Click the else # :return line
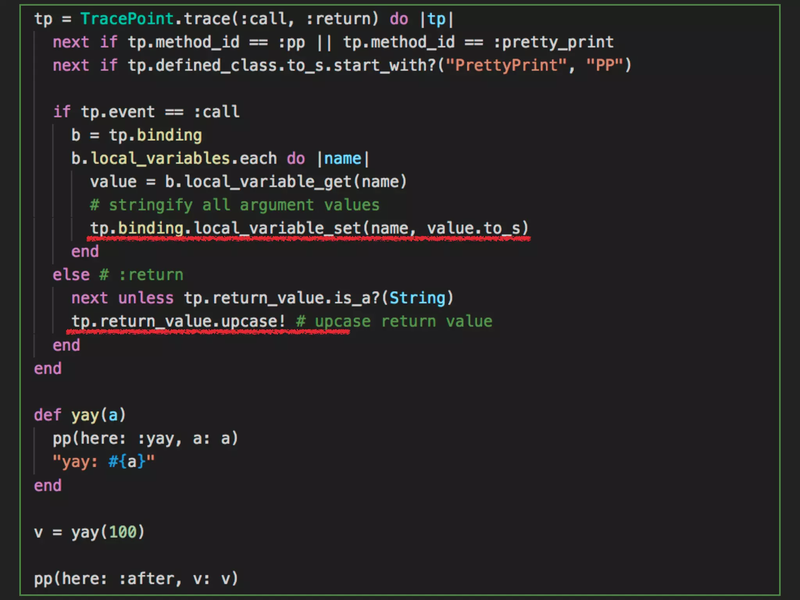The width and height of the screenshot is (800, 600). click(117, 275)
